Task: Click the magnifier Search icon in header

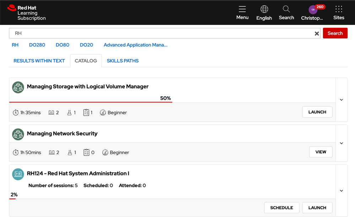Action: pos(286,10)
